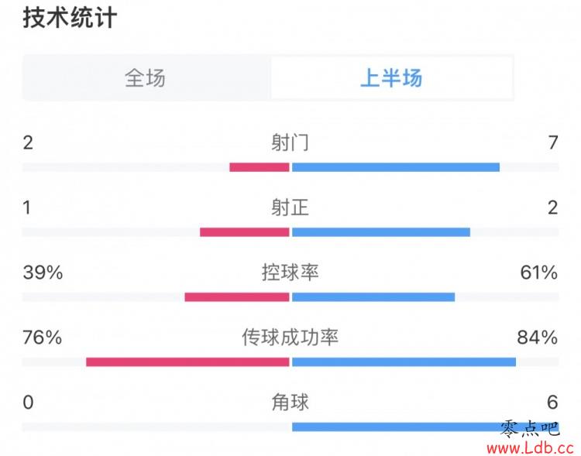Click the red 射门 bar segment

(260, 167)
